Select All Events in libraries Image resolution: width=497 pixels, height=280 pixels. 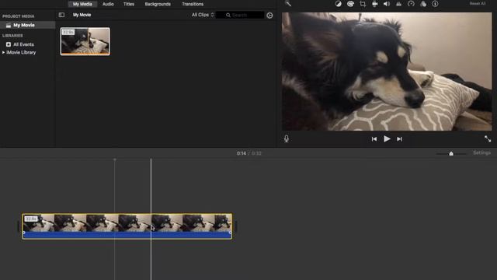coord(23,44)
